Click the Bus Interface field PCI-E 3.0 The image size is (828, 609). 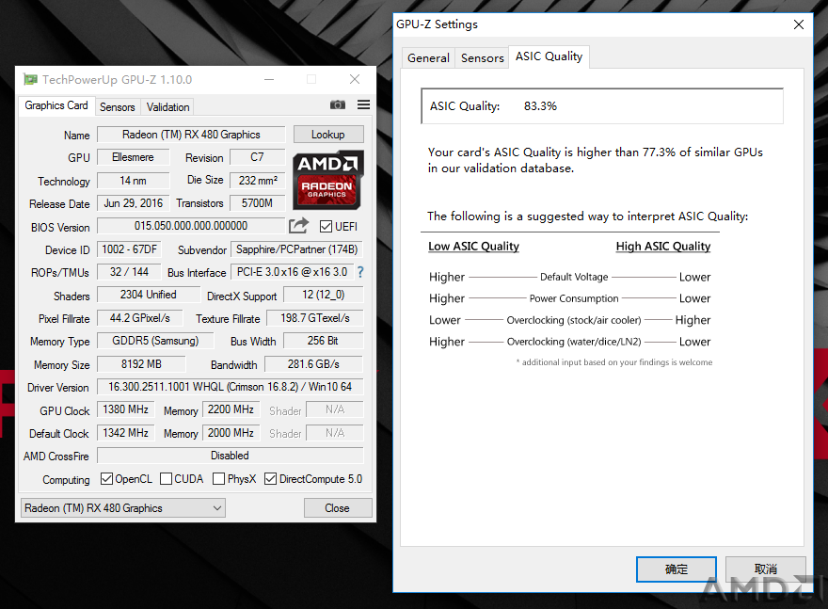coord(292,272)
